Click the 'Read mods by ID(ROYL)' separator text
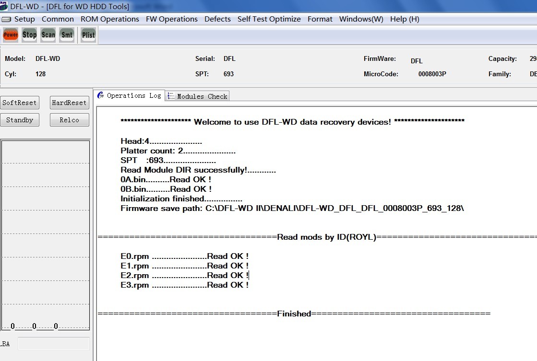The width and height of the screenshot is (537, 361). 326,237
